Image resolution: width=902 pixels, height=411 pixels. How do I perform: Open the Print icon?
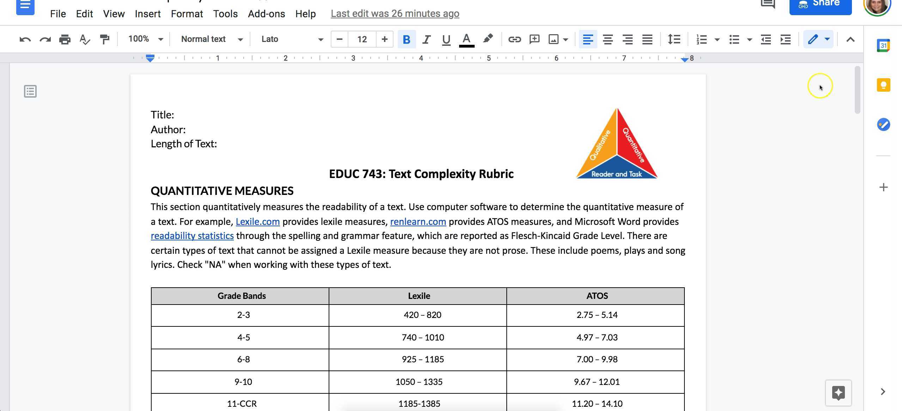65,39
